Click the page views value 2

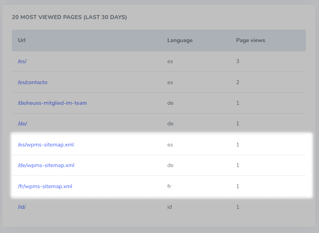point(238,82)
